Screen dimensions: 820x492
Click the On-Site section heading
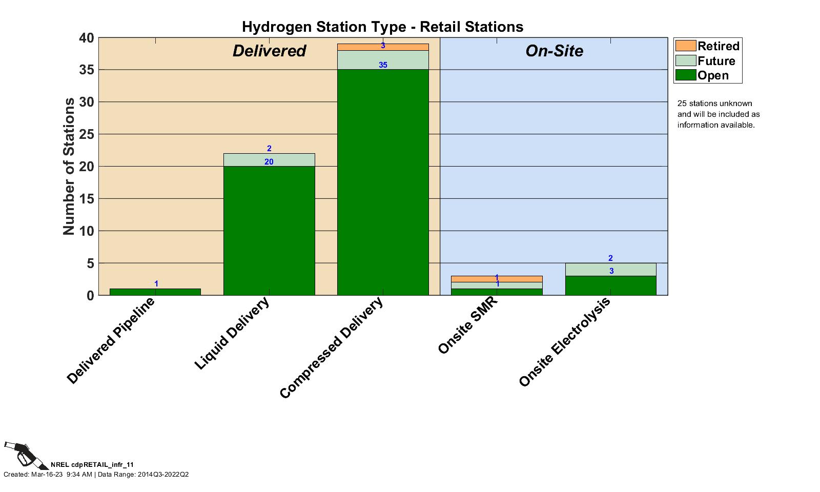[x=554, y=51]
